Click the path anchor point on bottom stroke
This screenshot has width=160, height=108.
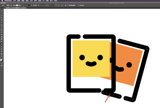(x=110, y=94)
